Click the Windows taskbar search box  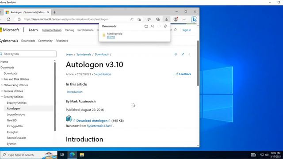29,155
